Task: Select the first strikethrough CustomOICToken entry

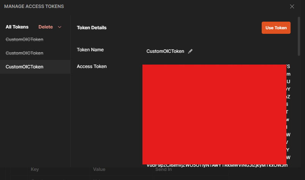Action: click(24, 39)
